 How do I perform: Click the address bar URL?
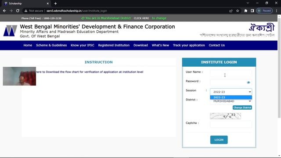click(77, 11)
